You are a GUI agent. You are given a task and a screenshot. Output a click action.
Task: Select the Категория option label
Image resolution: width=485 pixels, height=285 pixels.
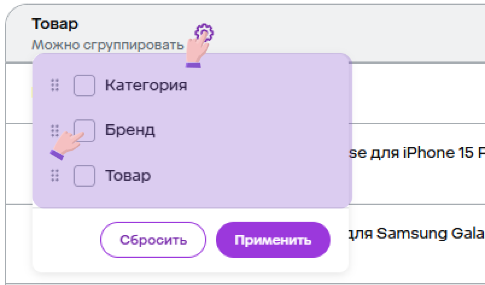click(145, 86)
